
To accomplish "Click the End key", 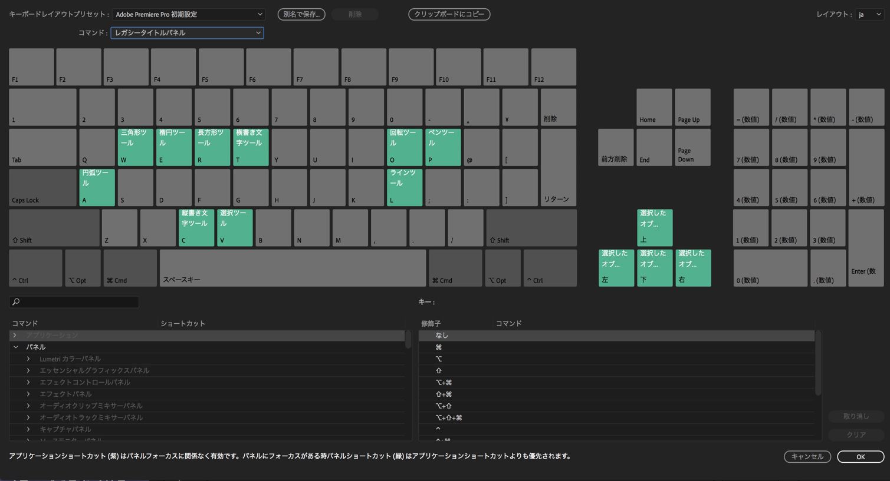I will point(654,147).
